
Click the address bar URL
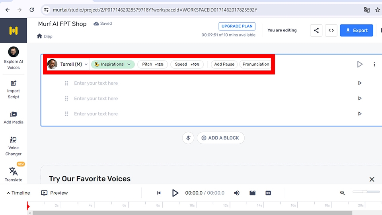pyautogui.click(x=155, y=10)
